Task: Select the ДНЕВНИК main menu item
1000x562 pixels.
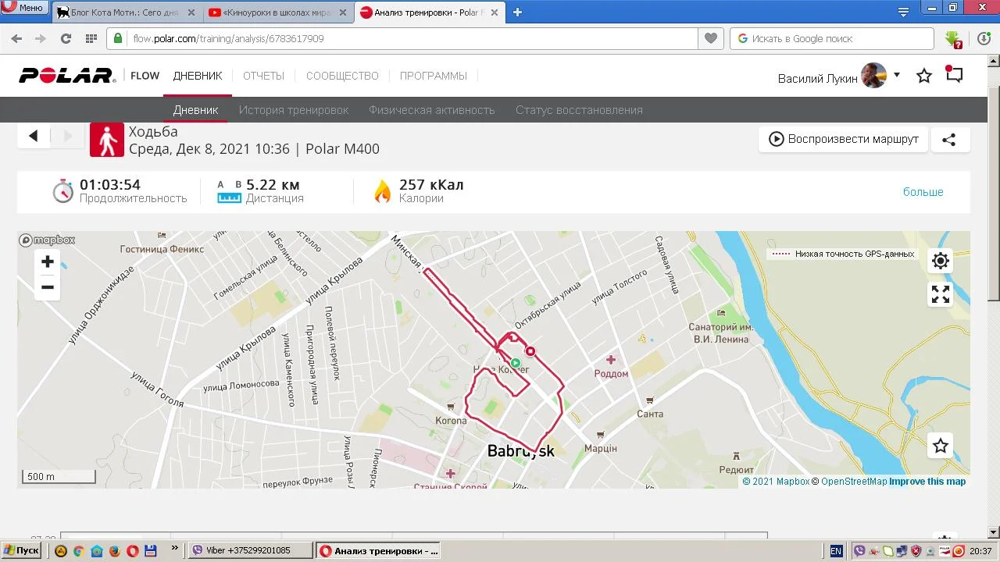Action: tap(198, 76)
